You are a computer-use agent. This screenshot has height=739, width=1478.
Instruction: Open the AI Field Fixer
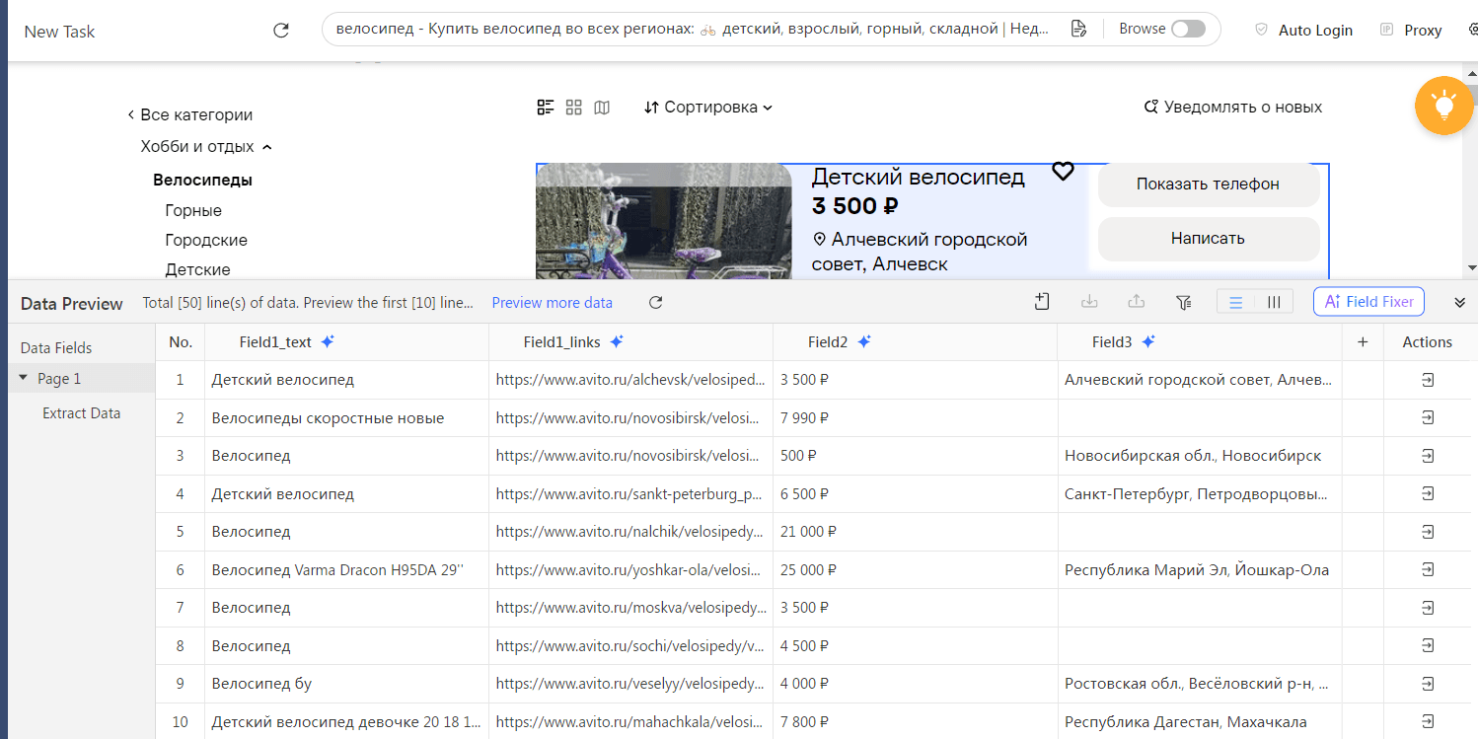pos(1368,302)
